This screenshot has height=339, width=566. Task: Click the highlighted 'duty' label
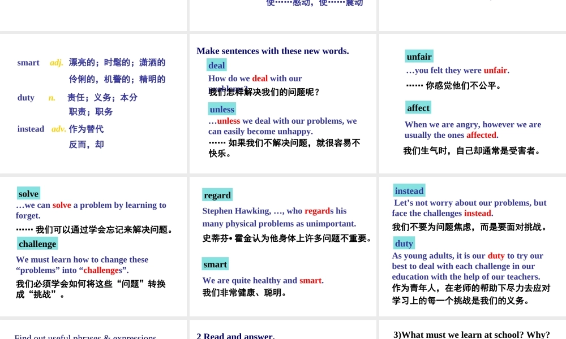pyautogui.click(x=404, y=243)
